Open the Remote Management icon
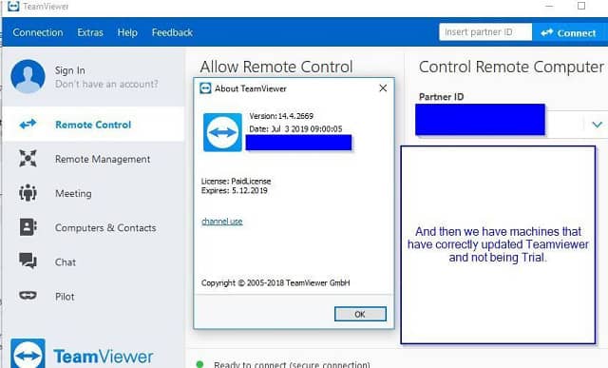Image resolution: width=608 pixels, height=368 pixels. tap(28, 159)
